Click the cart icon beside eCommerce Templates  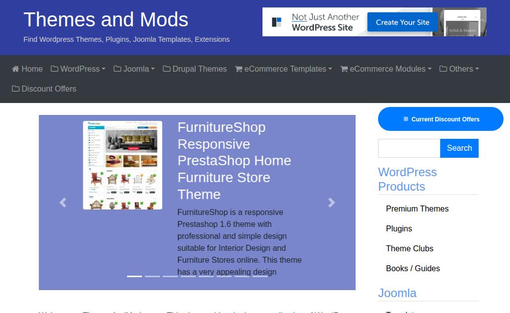(239, 69)
